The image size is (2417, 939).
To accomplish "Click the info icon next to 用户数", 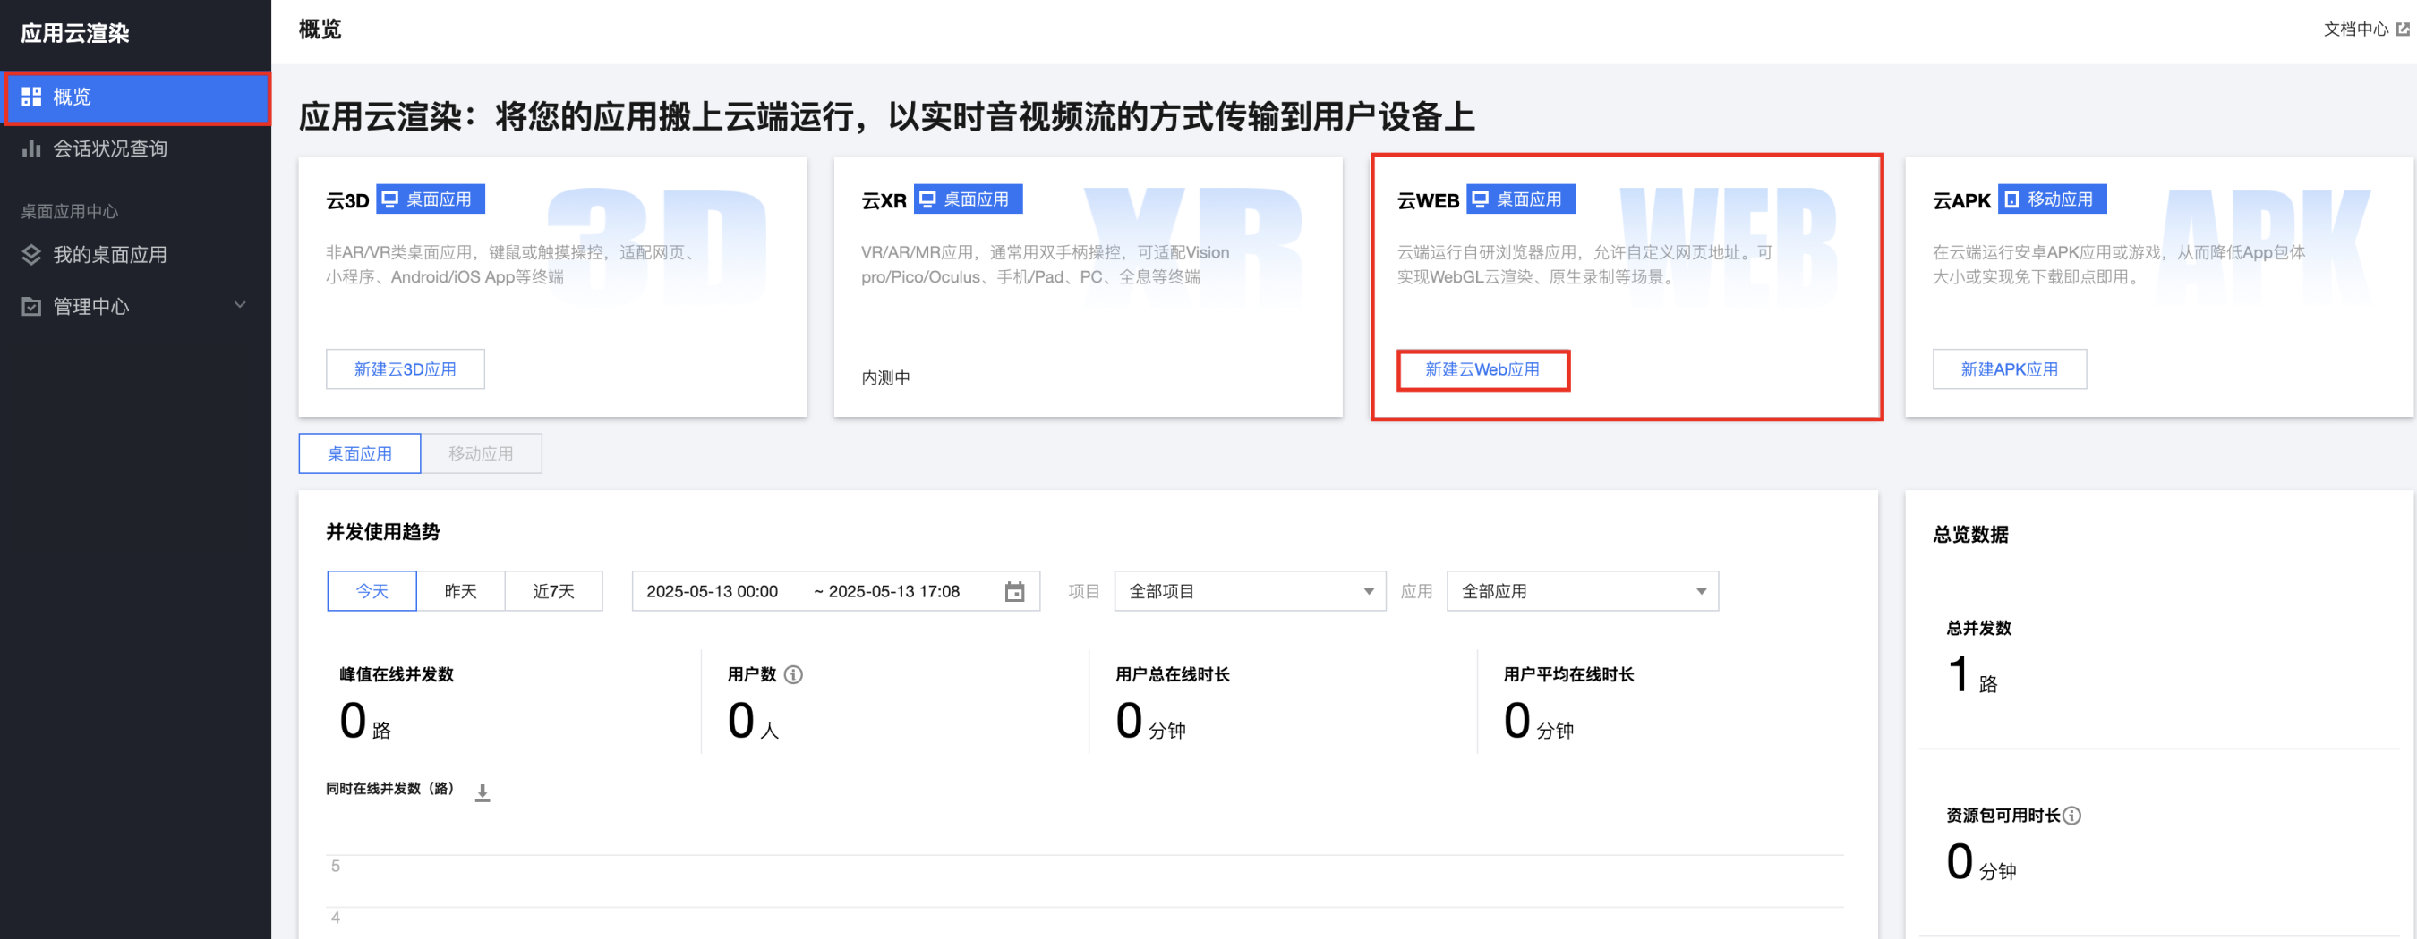I will (794, 674).
